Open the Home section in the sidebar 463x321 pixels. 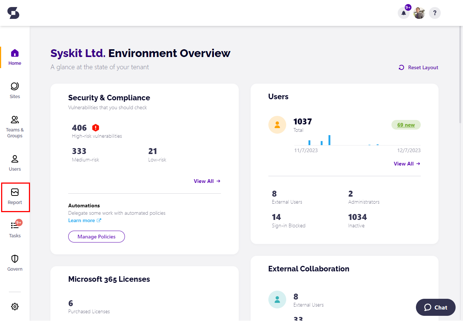(14, 56)
